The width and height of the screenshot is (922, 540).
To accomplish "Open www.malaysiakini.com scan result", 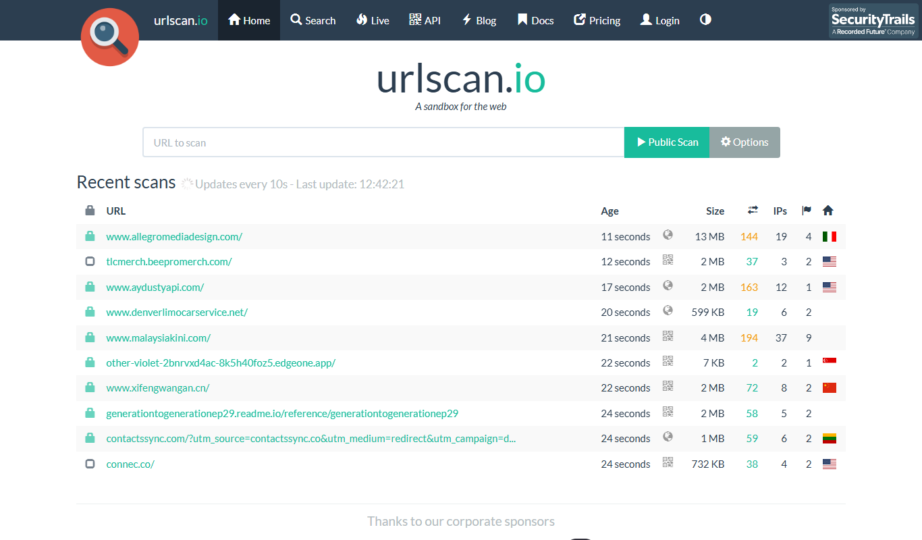I will (x=158, y=338).
